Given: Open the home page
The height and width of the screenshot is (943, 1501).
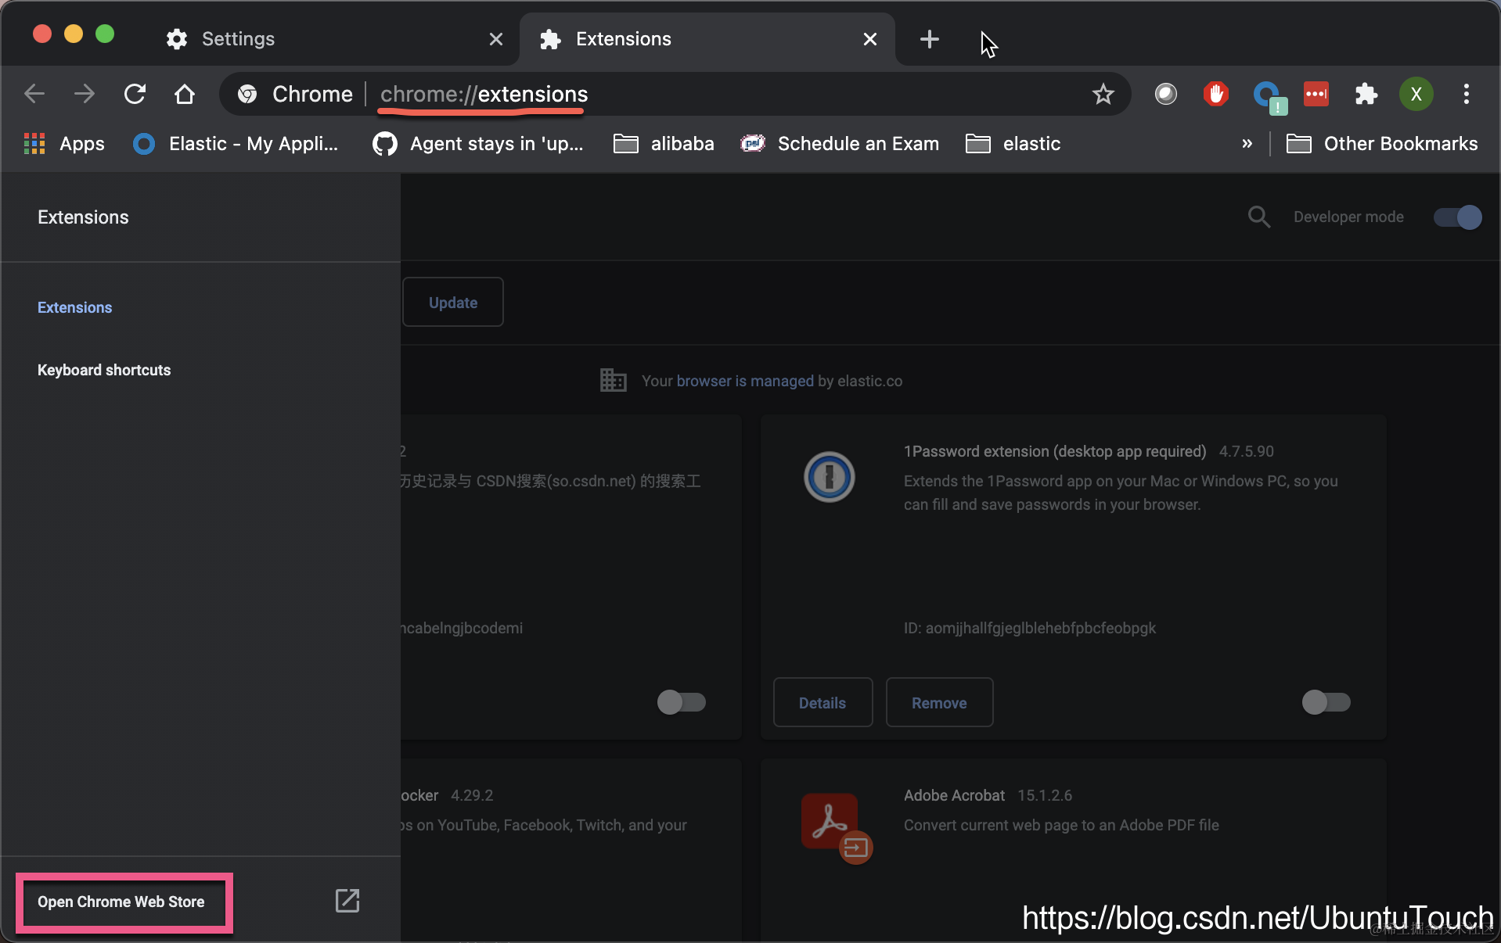Looking at the screenshot, I should pyautogui.click(x=185, y=95).
